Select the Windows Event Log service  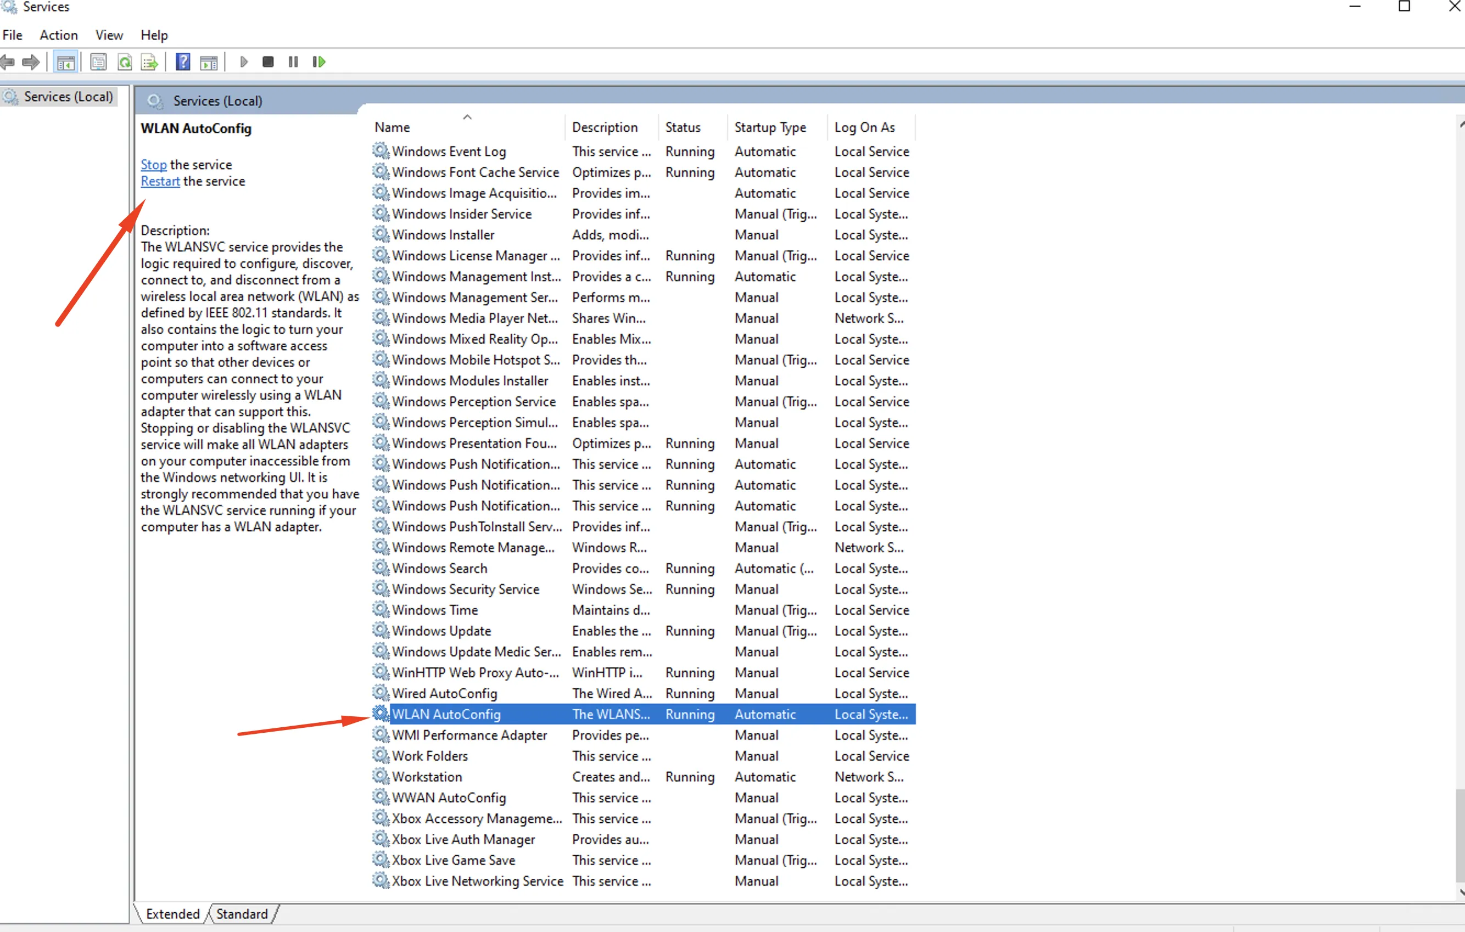coord(644,151)
